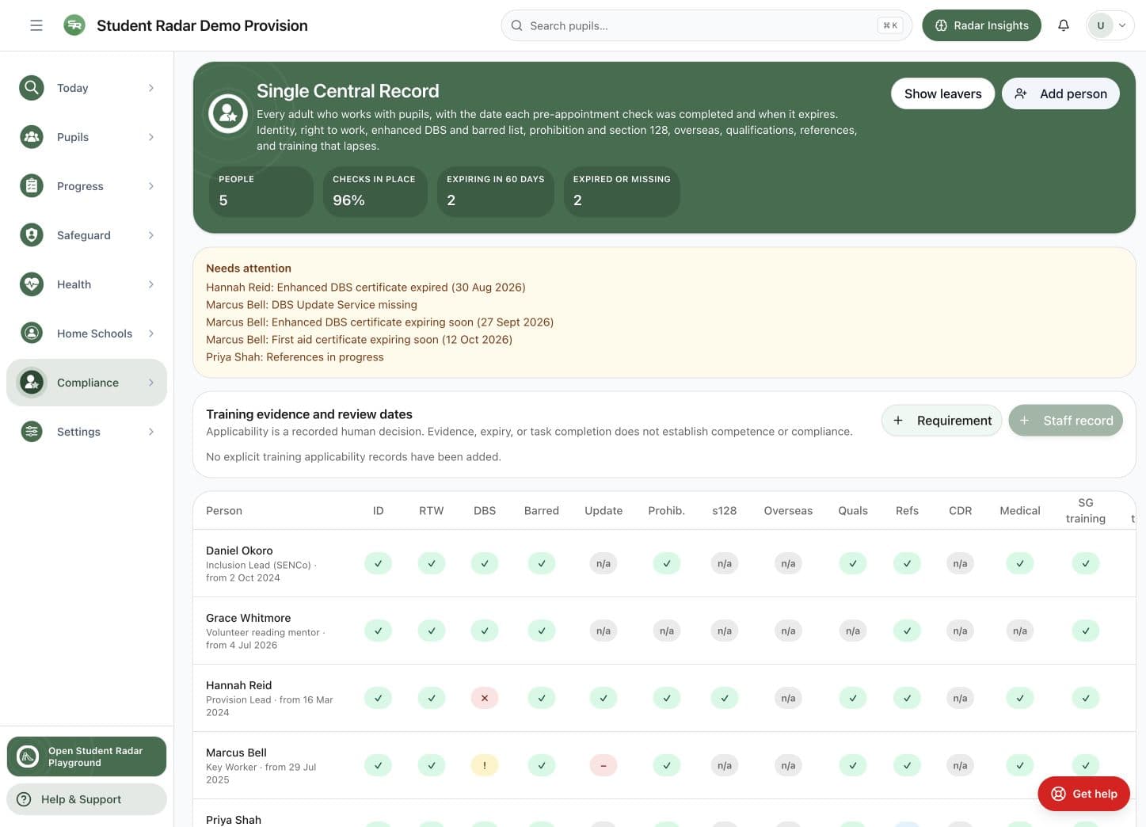Click the red Get help button

pos(1083,794)
